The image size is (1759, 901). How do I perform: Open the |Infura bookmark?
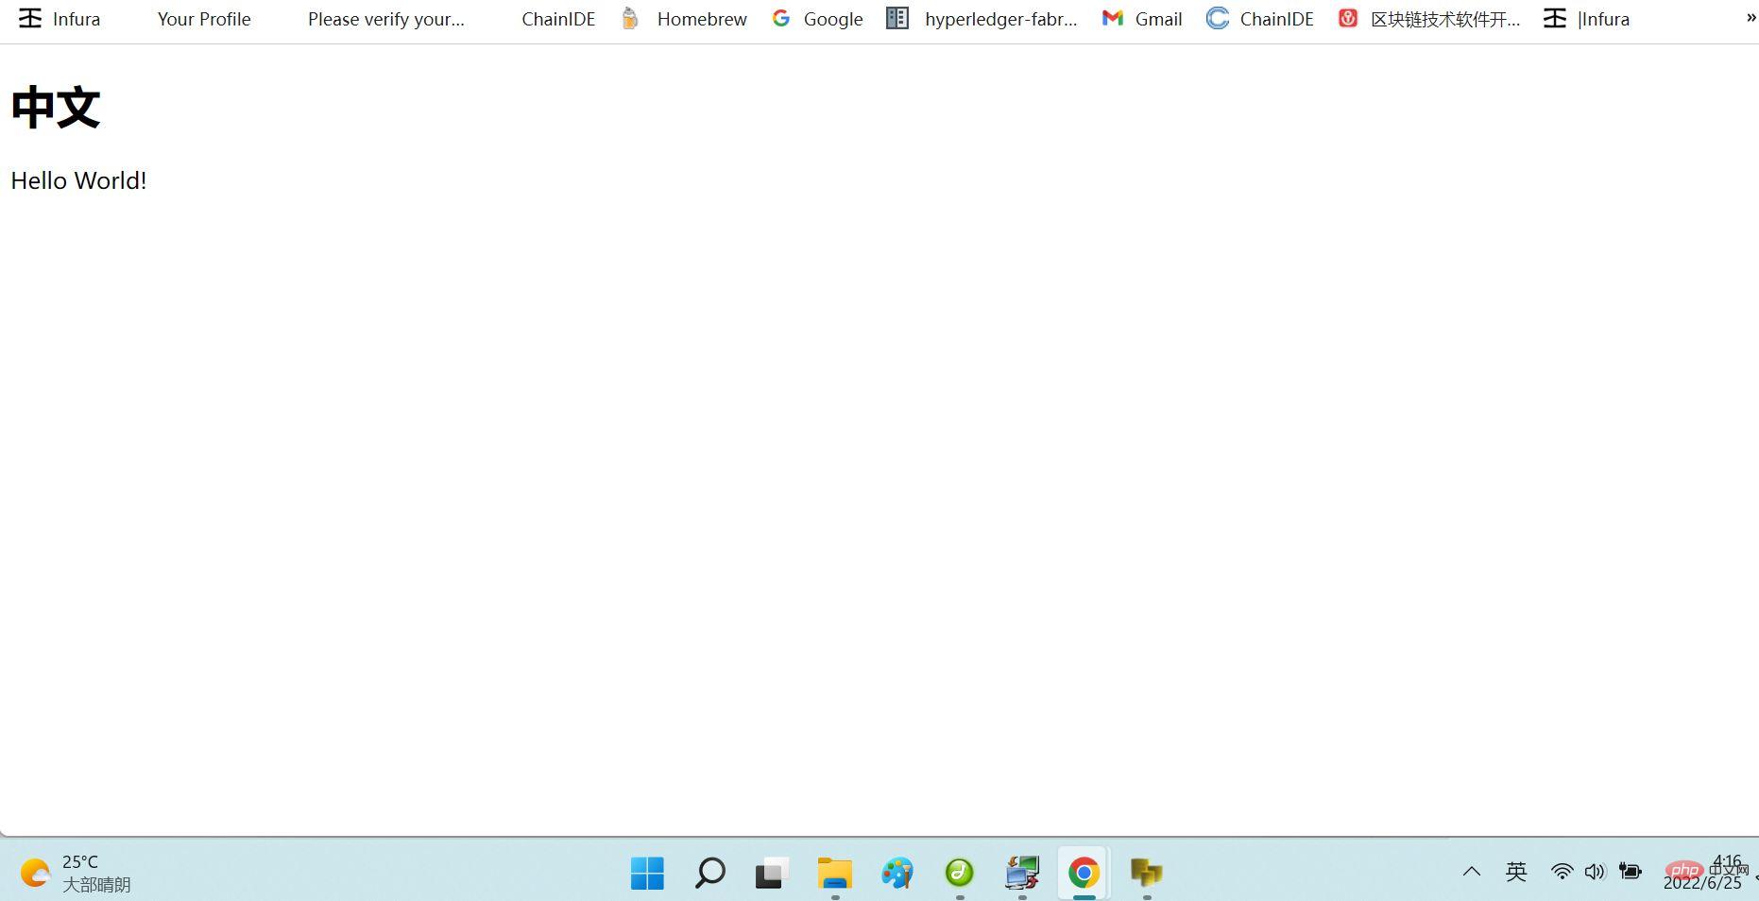click(1586, 19)
